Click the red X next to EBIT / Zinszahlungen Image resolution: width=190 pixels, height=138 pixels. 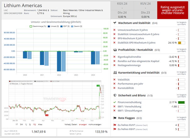[x=114, y=111]
